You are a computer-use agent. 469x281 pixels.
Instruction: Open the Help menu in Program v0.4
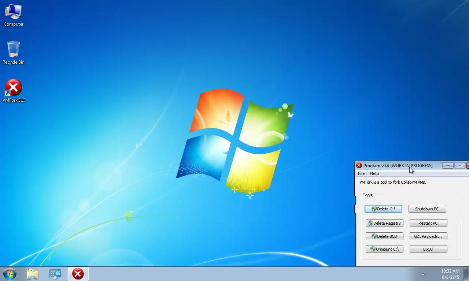click(x=374, y=173)
